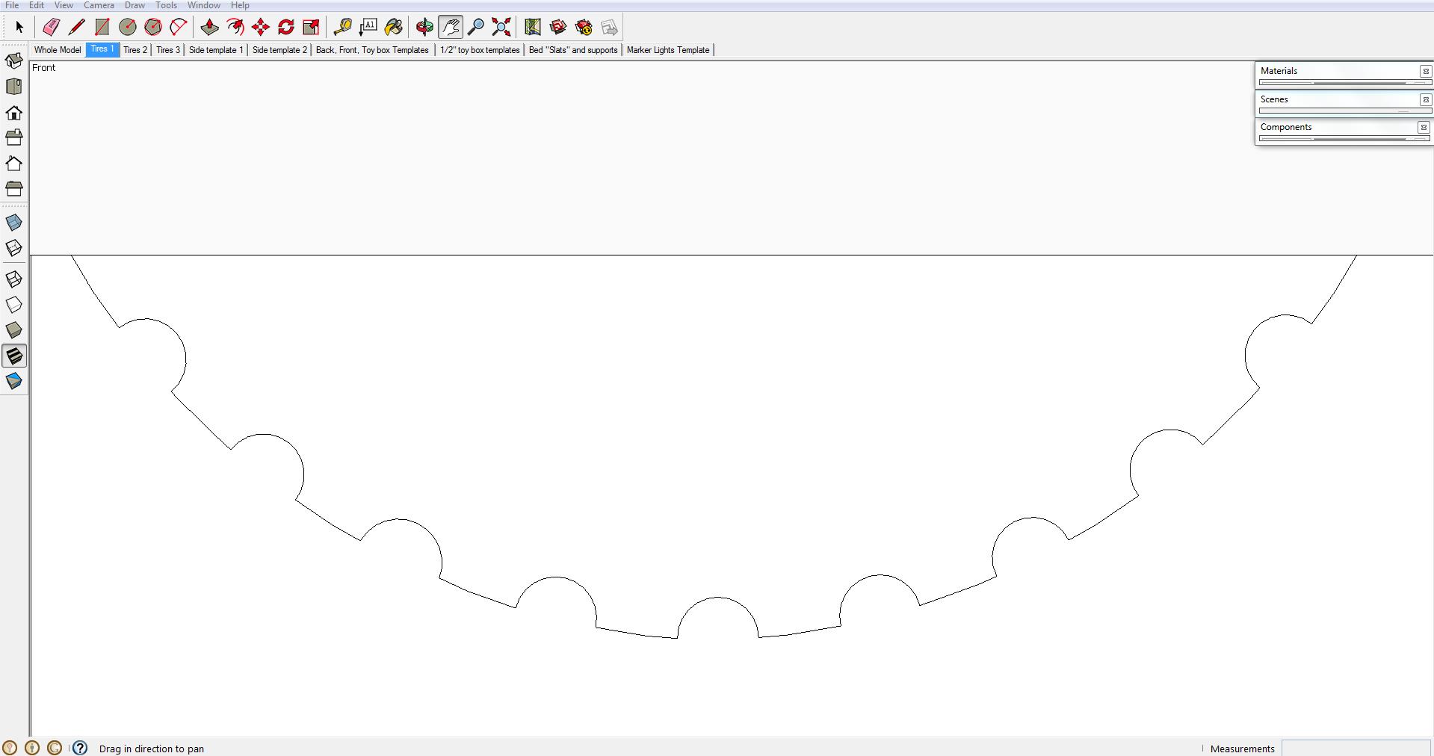Select the Rotate tool
1434x756 pixels.
tap(286, 28)
